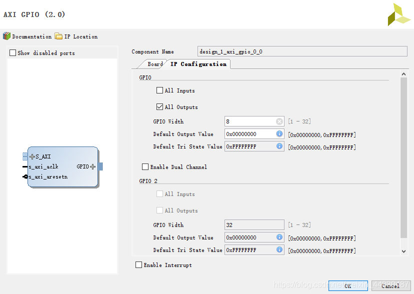Click GPIO 2 Default Output Value field
414x294 pixels.
click(x=254, y=237)
